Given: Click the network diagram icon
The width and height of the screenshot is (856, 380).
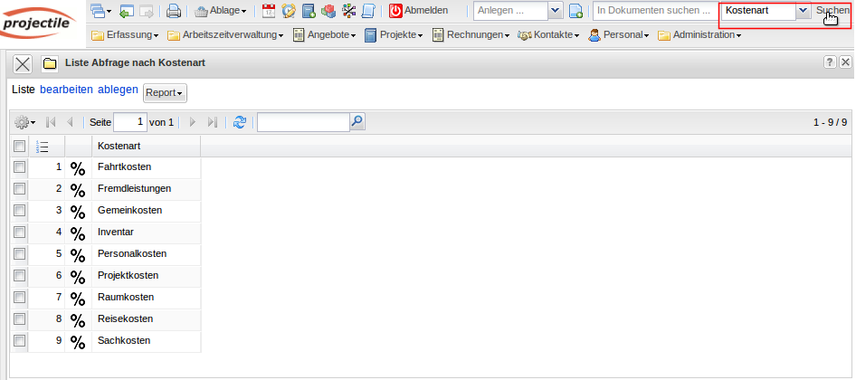Looking at the screenshot, I should (x=348, y=10).
